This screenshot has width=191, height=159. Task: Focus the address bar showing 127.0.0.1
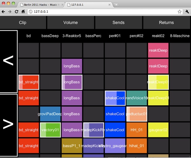click(105, 12)
